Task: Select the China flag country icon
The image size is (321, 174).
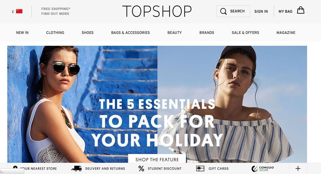Action: click(x=19, y=11)
